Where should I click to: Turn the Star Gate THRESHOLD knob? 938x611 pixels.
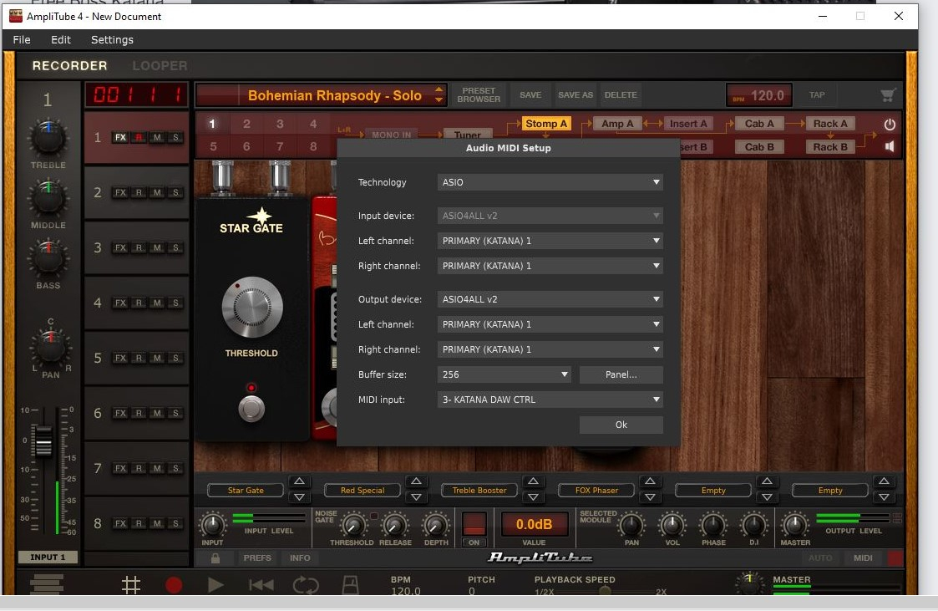pyautogui.click(x=252, y=307)
